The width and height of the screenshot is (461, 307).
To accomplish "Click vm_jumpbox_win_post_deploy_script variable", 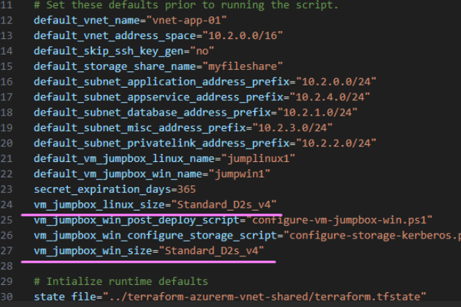I will [137, 220].
